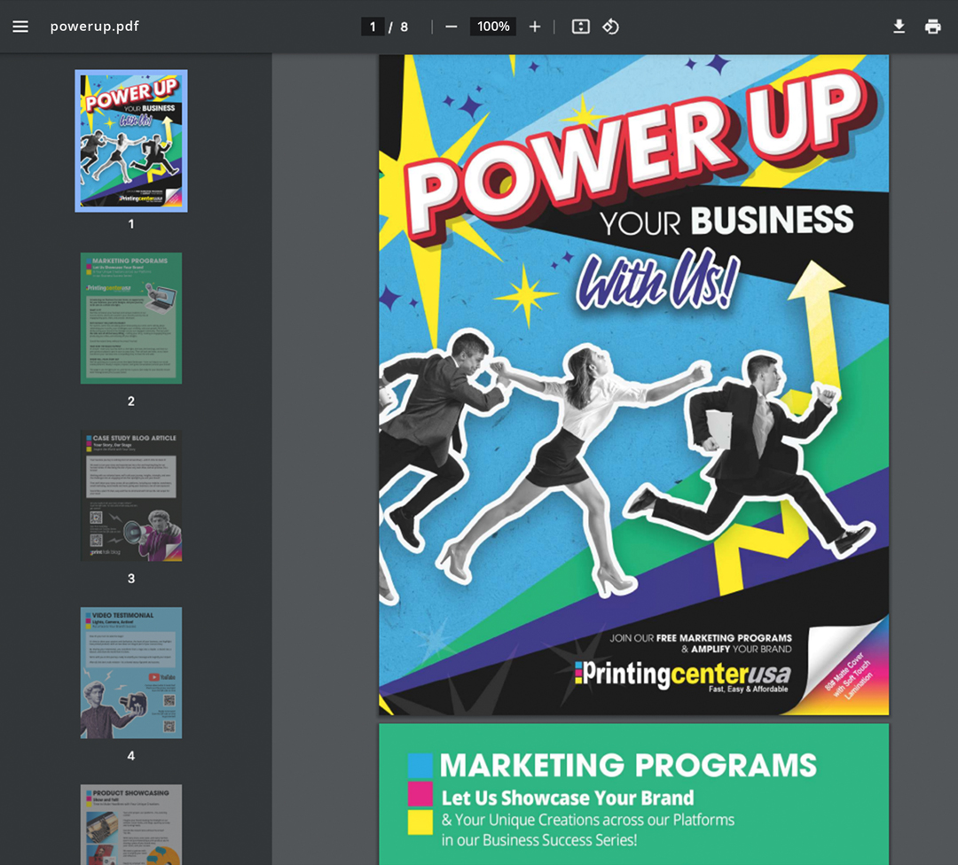Open page 4 Video Testimonial thumbnail
958x865 pixels.
[x=131, y=673]
